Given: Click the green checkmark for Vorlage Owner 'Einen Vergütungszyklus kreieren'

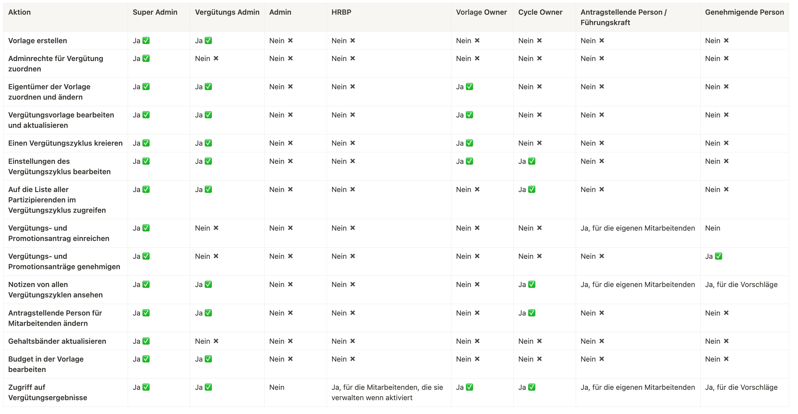Looking at the screenshot, I should 470,143.
